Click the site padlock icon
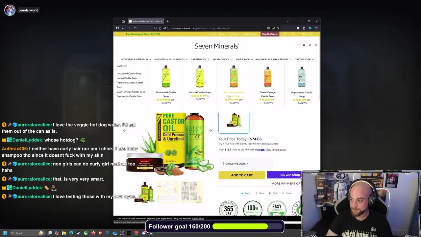The width and height of the screenshot is (421, 237). pos(160,28)
